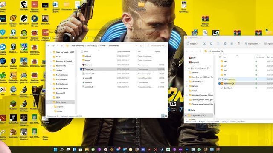
Task: Open WhatsApp from taskbar
Action: click(x=199, y=150)
